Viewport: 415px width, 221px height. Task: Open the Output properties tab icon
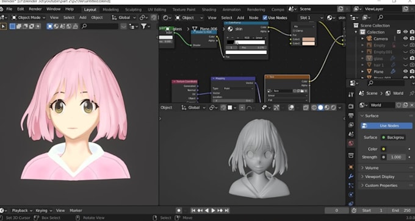pos(351,116)
